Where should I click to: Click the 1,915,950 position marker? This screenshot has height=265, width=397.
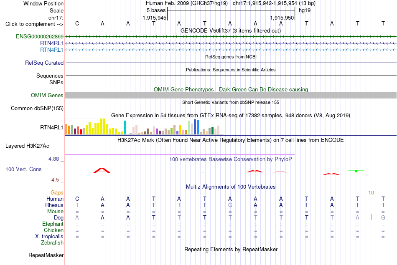click(282, 18)
